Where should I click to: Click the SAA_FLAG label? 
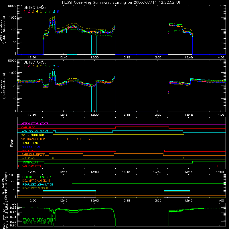tap(28, 151)
